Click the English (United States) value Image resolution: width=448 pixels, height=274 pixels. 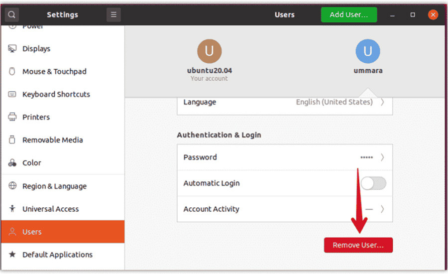pos(335,102)
